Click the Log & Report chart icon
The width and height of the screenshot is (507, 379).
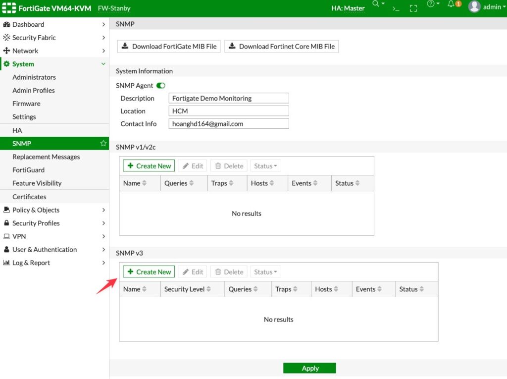tap(6, 263)
